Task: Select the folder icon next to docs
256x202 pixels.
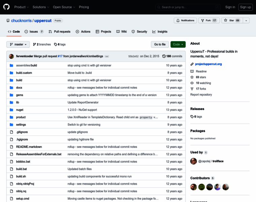Action: [11, 88]
